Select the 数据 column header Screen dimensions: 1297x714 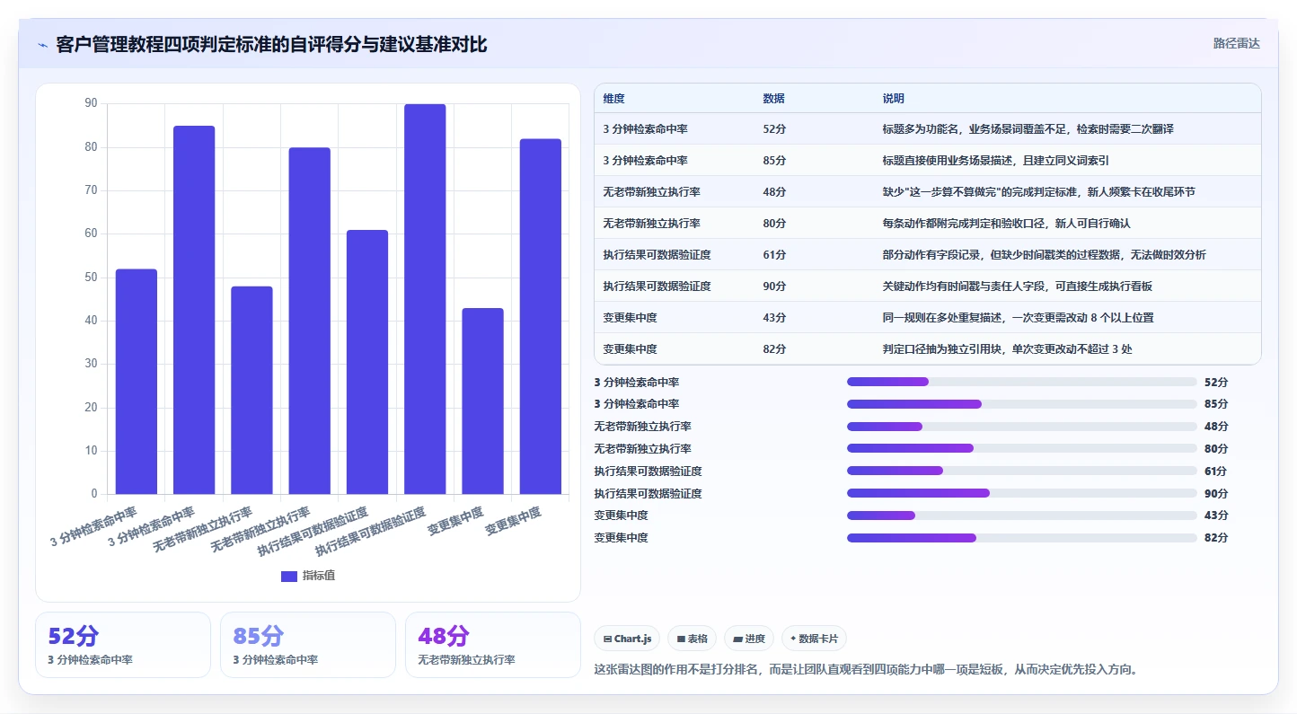click(773, 99)
